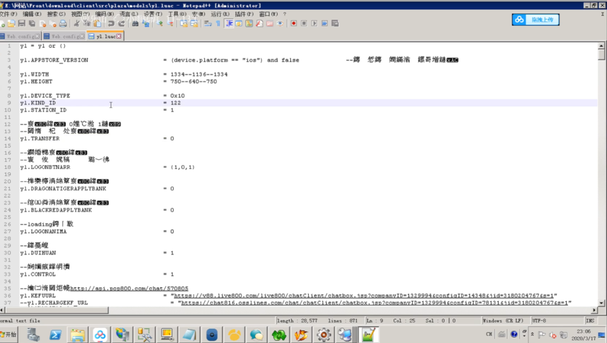Click the Find binoculars icon

click(x=135, y=24)
